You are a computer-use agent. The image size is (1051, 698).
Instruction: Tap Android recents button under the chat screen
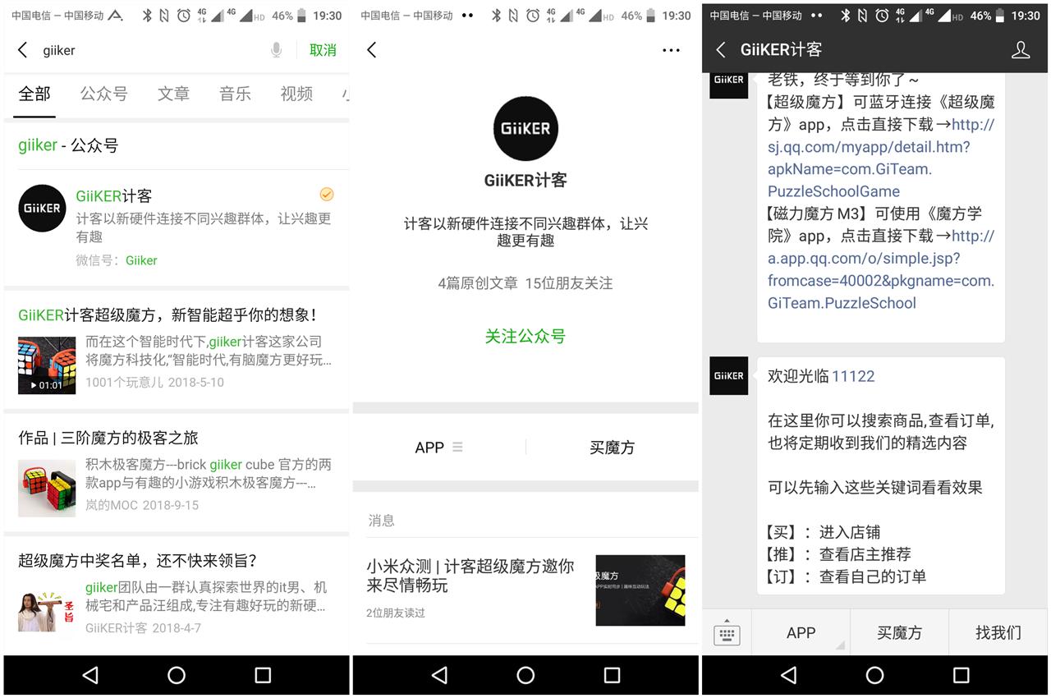pos(961,675)
